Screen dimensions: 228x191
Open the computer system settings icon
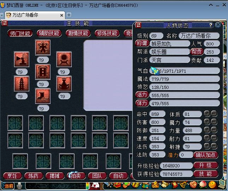tap(222, 184)
